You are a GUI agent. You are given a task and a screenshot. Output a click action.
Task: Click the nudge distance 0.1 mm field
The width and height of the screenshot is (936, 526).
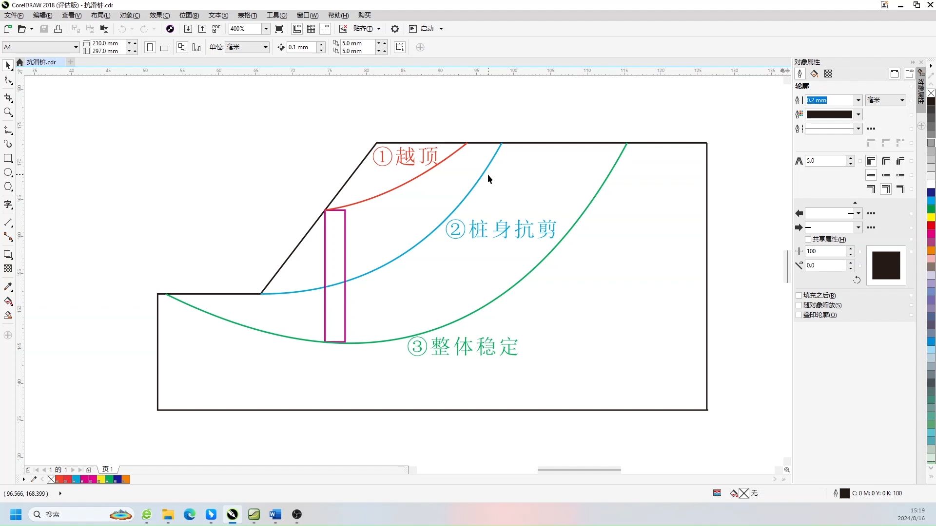pyautogui.click(x=301, y=47)
